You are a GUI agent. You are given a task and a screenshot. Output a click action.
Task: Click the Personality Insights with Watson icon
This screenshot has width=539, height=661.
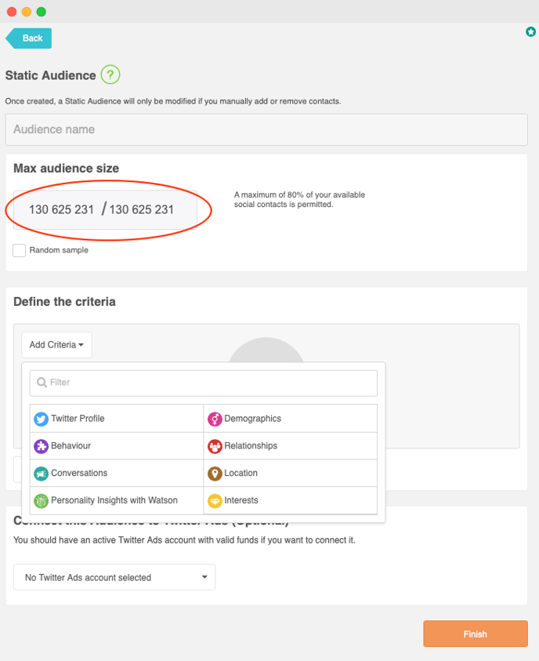[x=41, y=501]
